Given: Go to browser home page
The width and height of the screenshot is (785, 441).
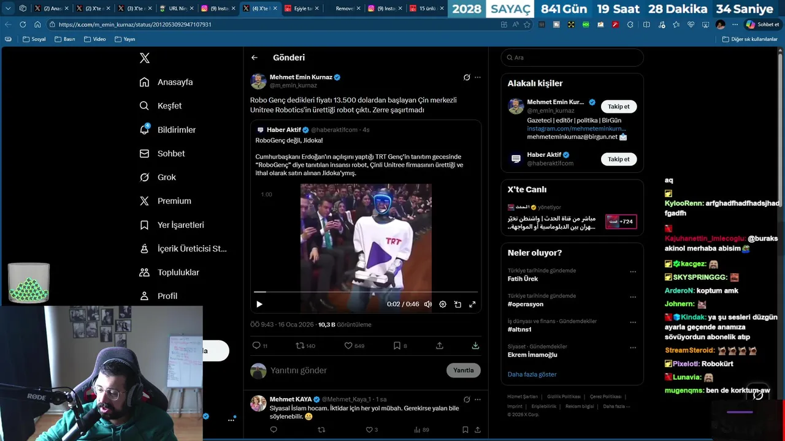Looking at the screenshot, I should 37,24.
